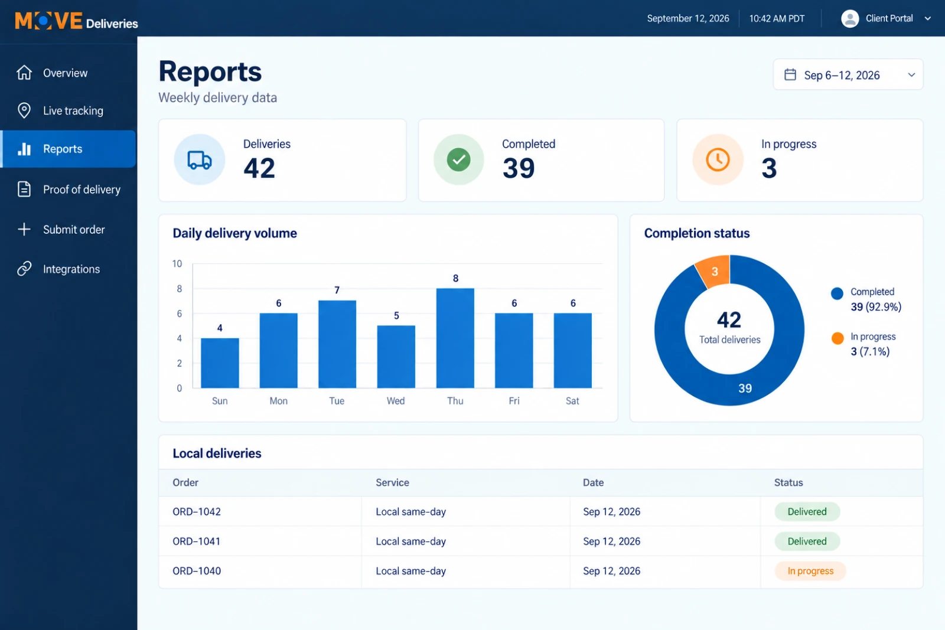
Task: Click the In progress badge for ORD-1040
Action: 810,571
